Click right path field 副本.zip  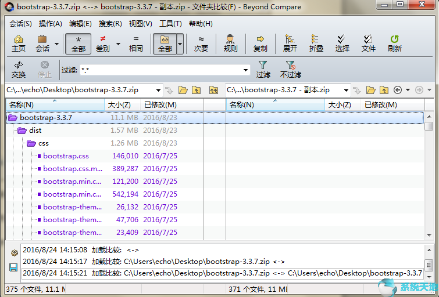coord(284,90)
